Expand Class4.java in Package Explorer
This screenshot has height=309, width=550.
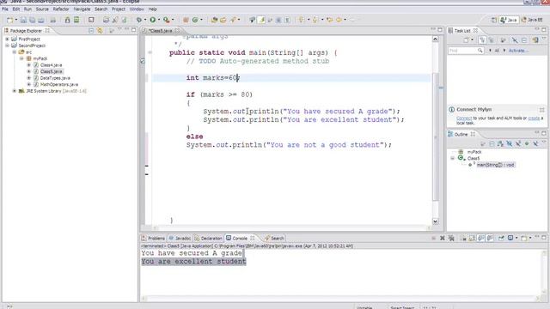point(28,65)
